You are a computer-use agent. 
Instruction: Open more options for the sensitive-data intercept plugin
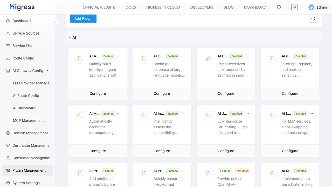pyautogui.click(x=311, y=56)
